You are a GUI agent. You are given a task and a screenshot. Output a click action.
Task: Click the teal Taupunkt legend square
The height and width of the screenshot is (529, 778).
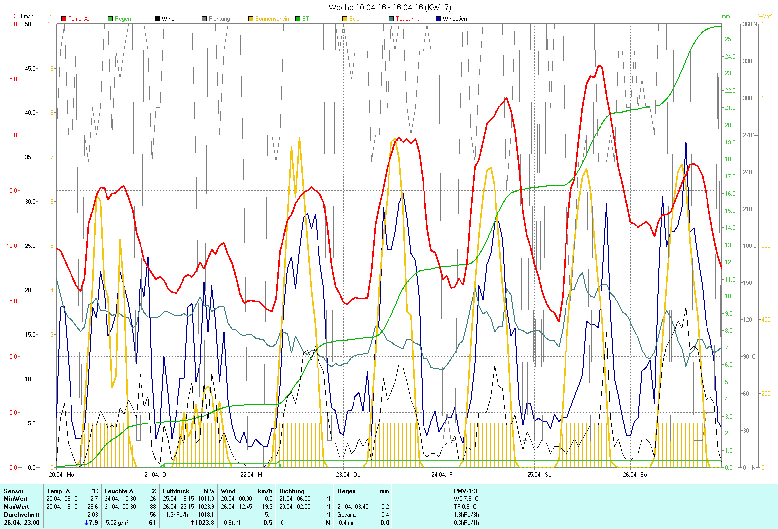[391, 19]
